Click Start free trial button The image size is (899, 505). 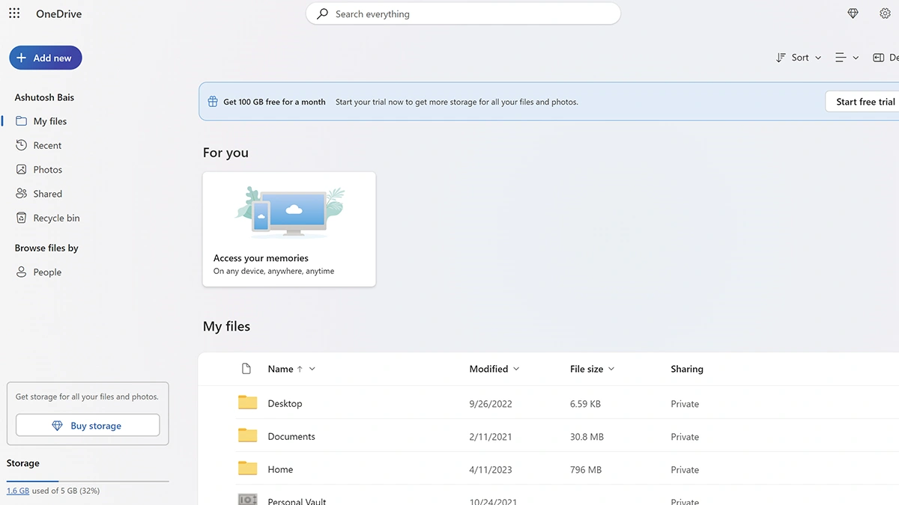click(862, 102)
